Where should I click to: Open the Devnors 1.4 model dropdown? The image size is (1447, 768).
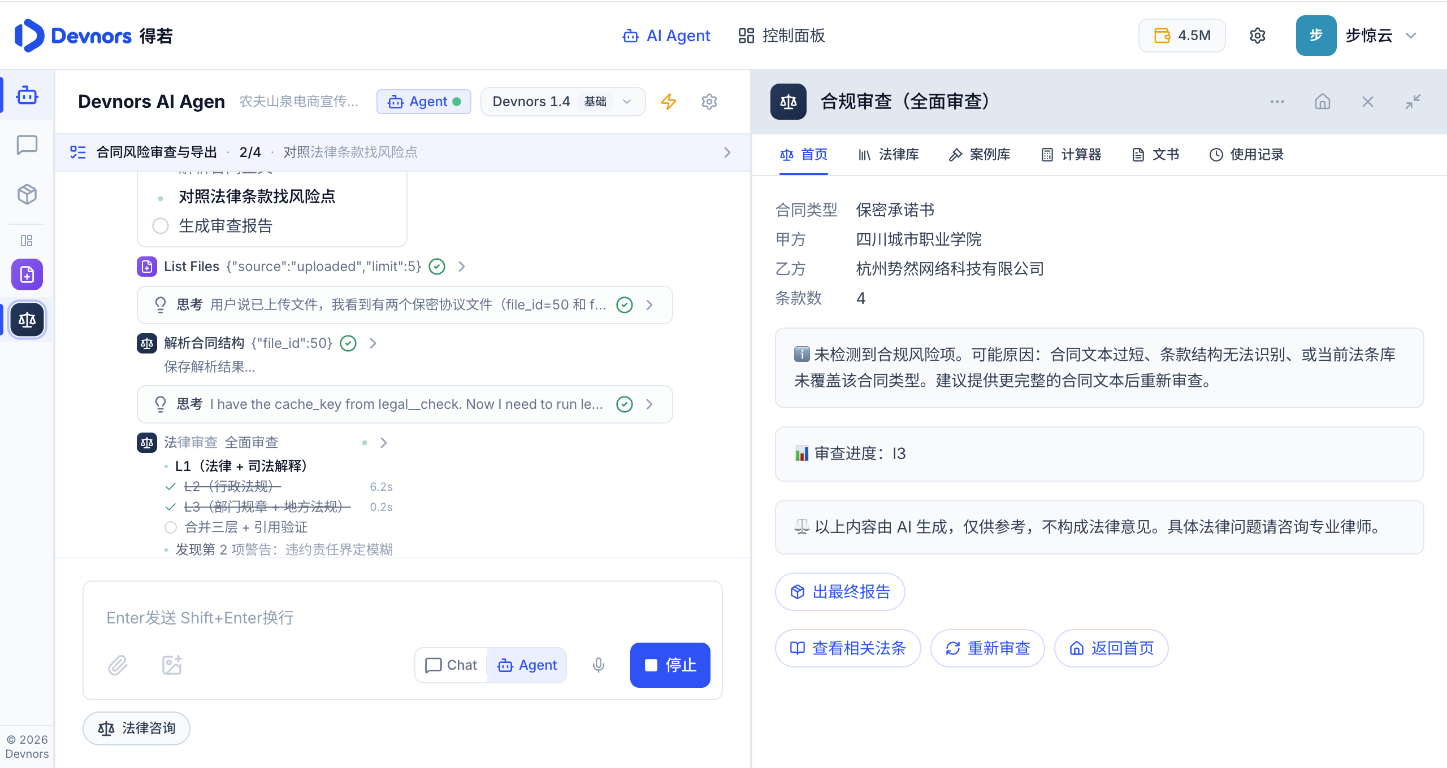563,102
